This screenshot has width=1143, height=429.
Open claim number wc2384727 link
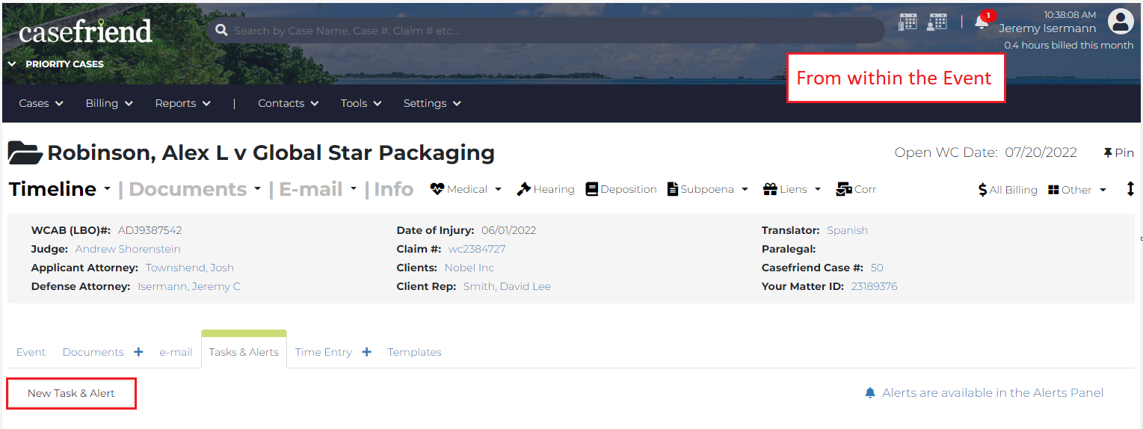tap(477, 249)
